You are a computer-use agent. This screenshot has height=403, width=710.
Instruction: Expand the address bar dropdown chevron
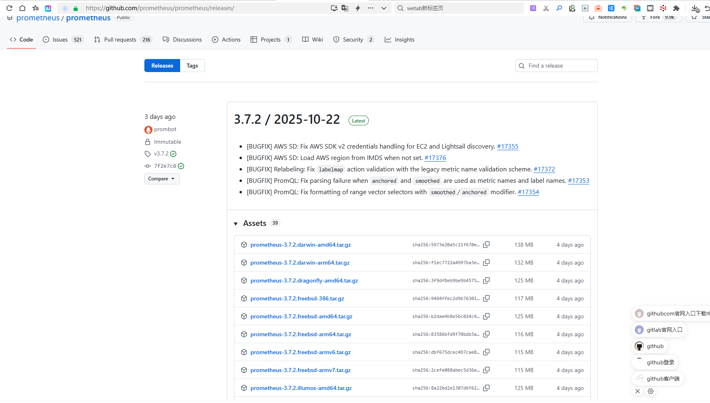pyautogui.click(x=383, y=8)
